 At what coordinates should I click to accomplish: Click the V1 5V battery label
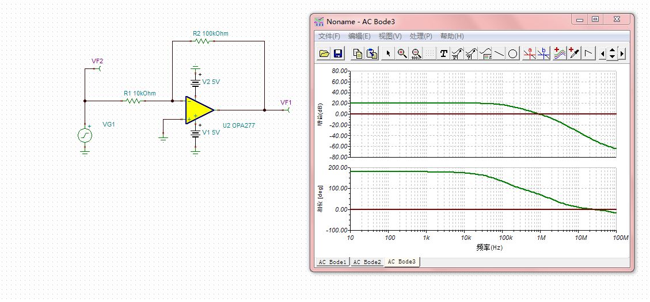(x=211, y=132)
